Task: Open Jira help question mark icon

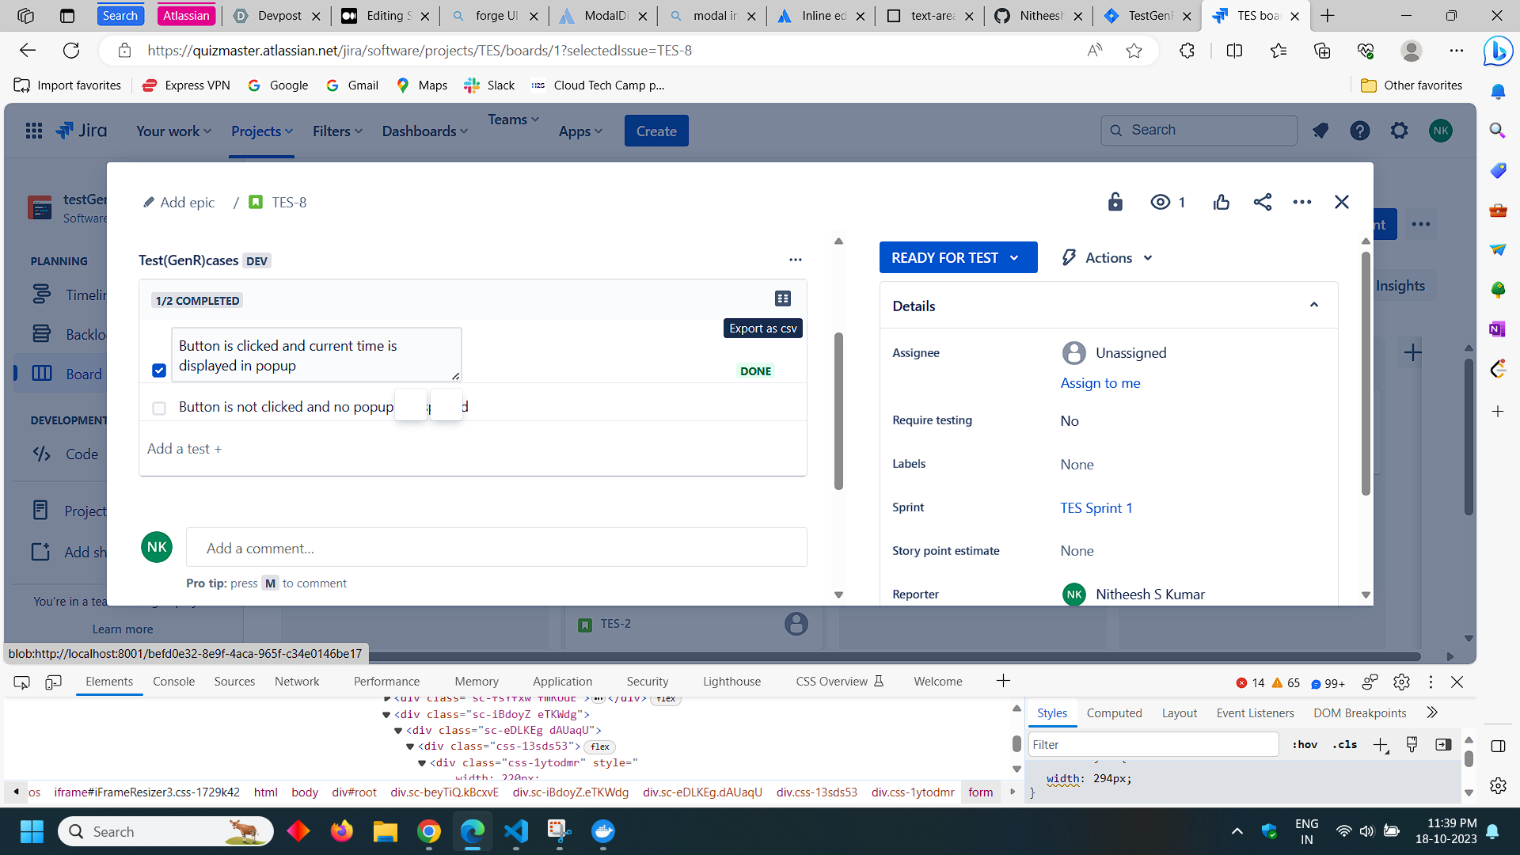Action: coord(1360,131)
